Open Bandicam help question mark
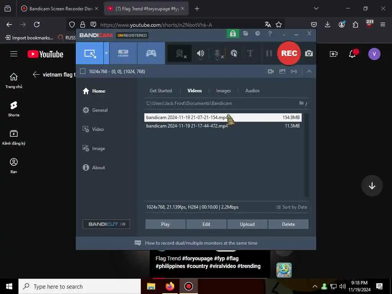The width and height of the screenshot is (392, 294). click(x=270, y=34)
